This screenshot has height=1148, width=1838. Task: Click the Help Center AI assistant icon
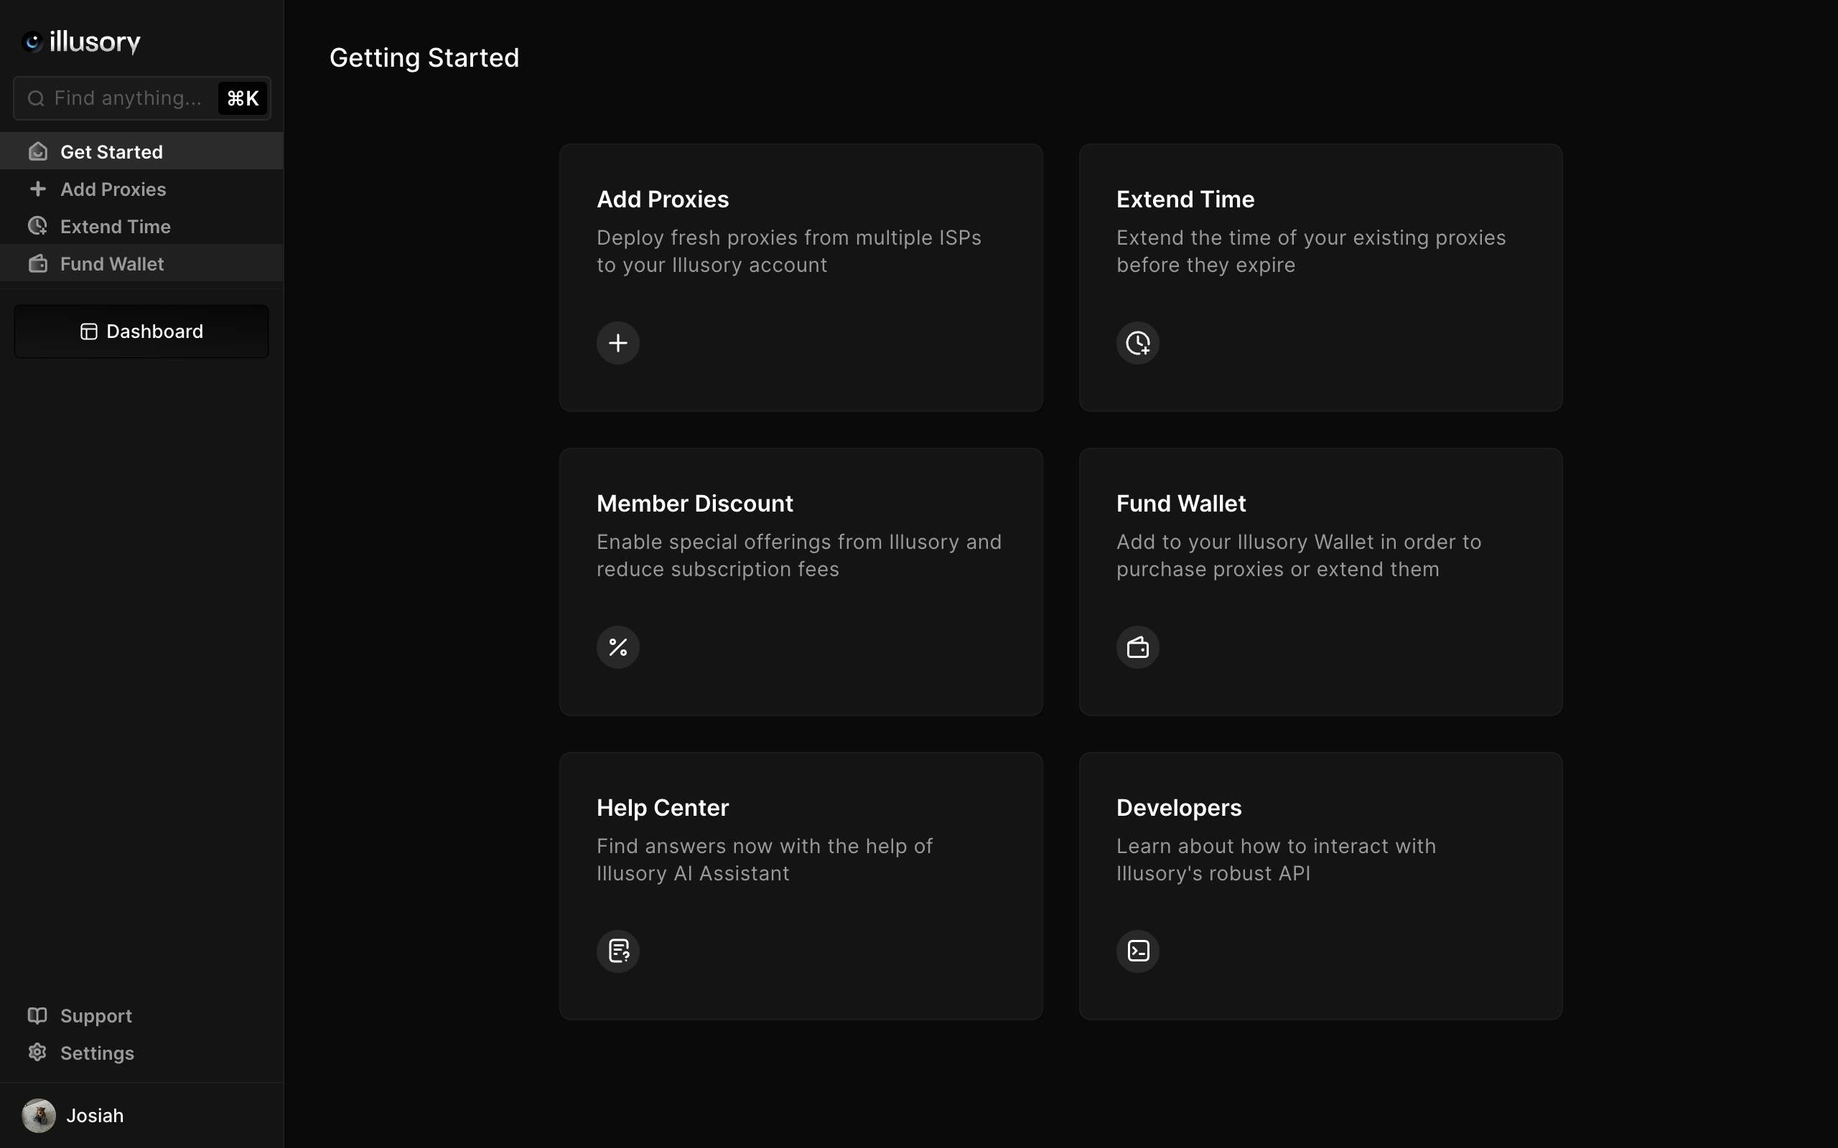(618, 950)
